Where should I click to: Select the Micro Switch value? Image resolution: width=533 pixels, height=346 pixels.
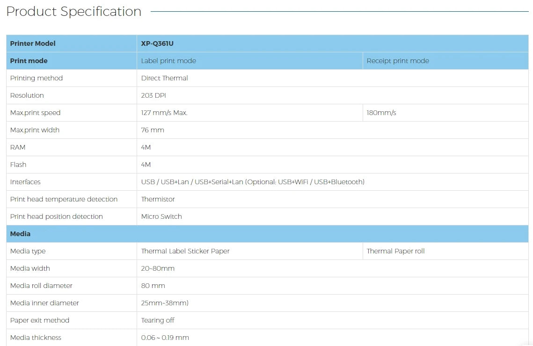161,216
